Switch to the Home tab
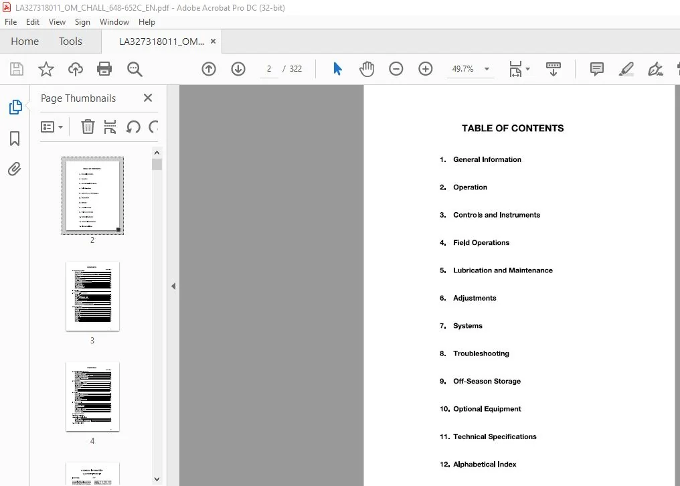 (x=25, y=42)
